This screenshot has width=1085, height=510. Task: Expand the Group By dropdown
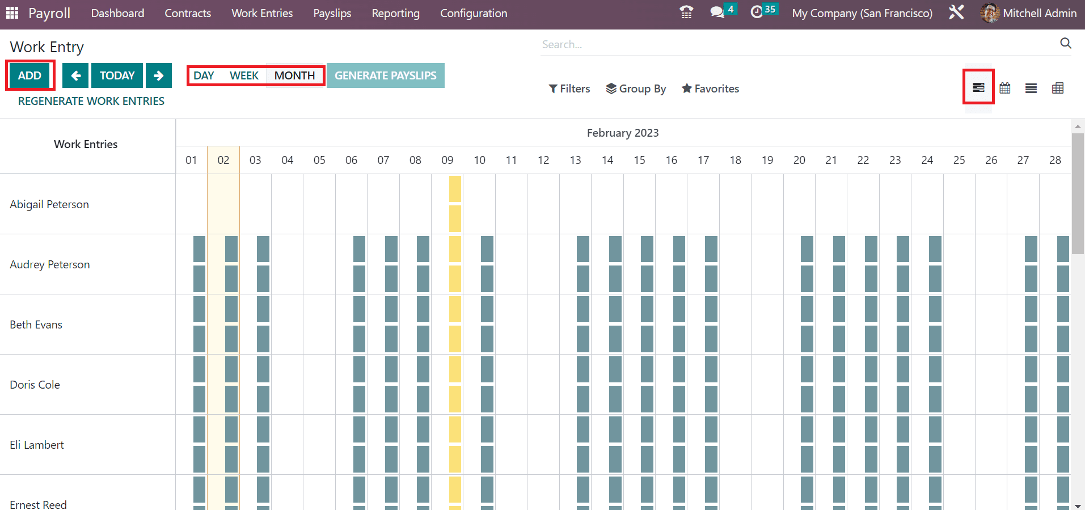point(636,88)
